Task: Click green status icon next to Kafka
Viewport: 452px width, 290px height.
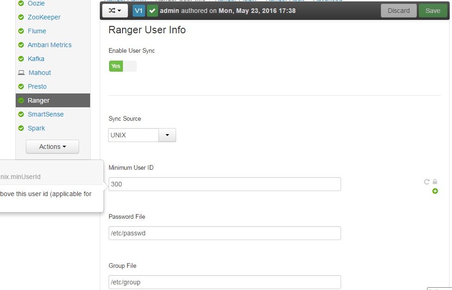Action: (x=21, y=59)
